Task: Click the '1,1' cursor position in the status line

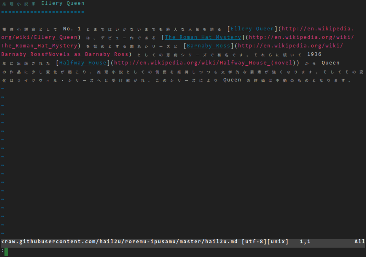Action: (305, 242)
